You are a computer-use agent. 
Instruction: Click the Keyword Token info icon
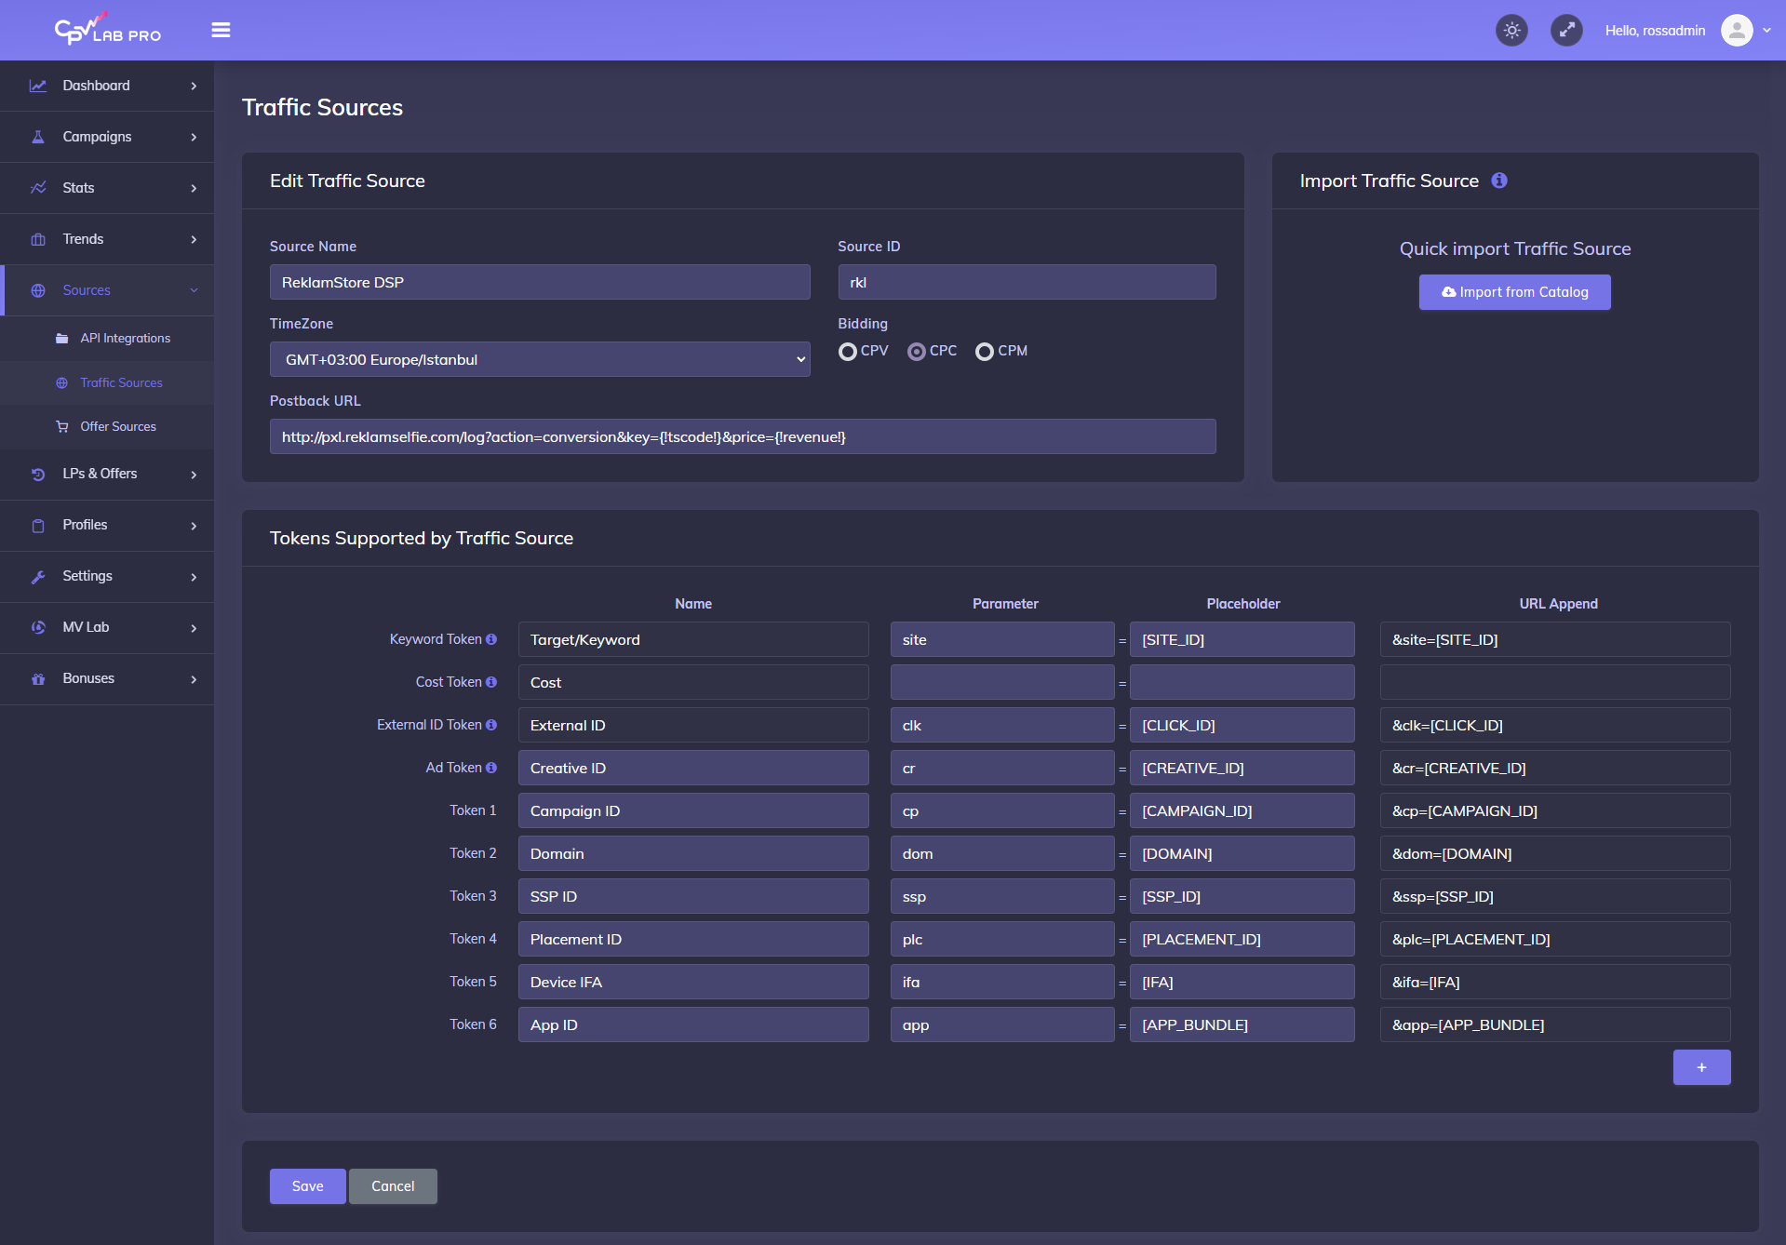pos(491,638)
